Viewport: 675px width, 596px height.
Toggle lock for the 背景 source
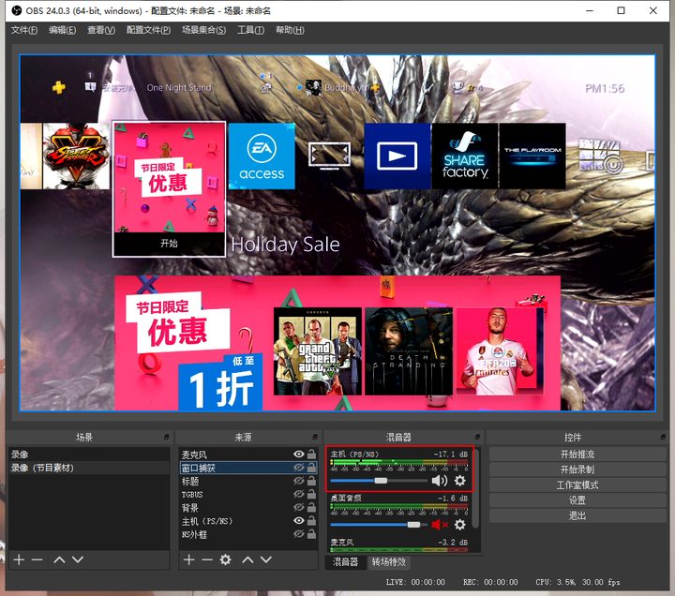[x=311, y=507]
